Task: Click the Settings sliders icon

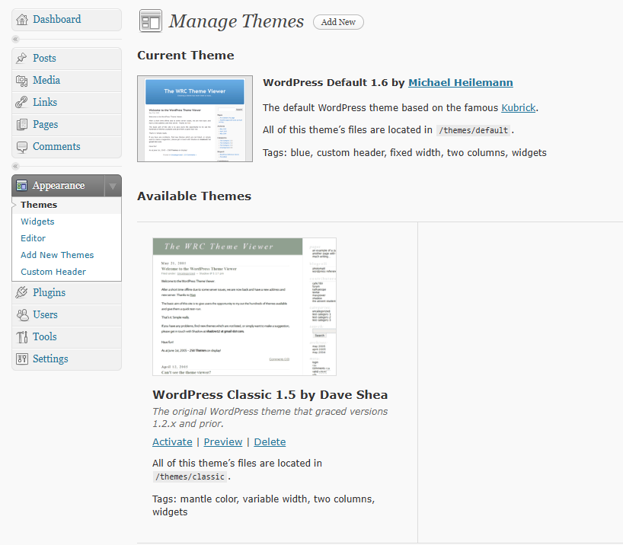Action: pyautogui.click(x=22, y=359)
